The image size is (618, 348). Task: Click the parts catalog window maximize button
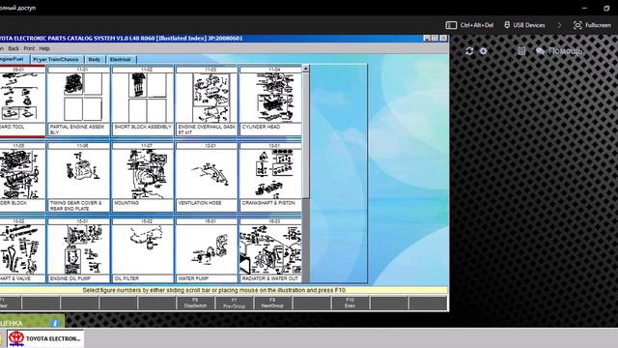(x=435, y=39)
